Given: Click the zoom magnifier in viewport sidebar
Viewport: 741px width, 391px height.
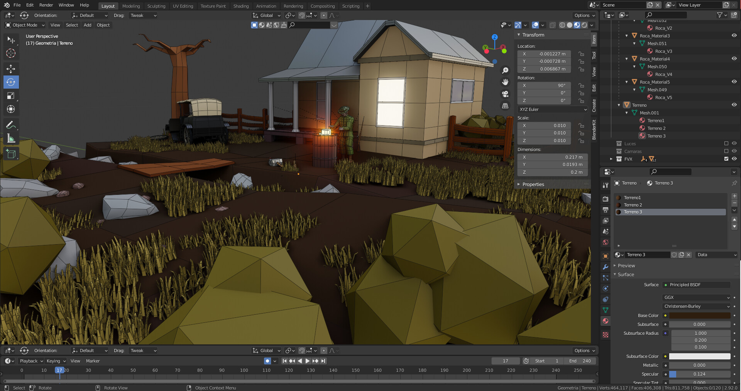Looking at the screenshot, I should 505,70.
